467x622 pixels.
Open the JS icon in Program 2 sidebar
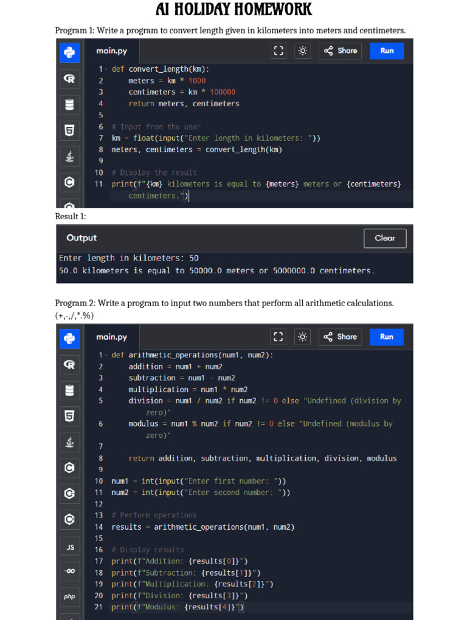(x=69, y=547)
